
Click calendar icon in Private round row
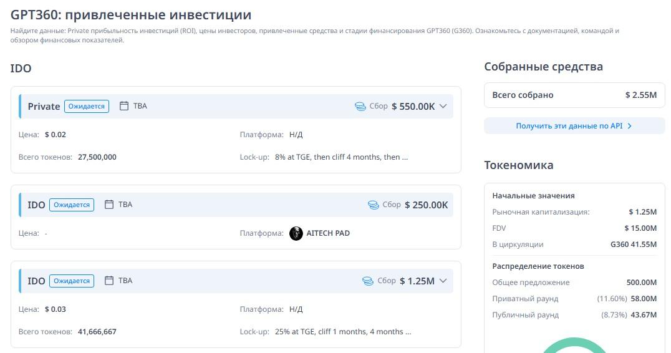click(x=123, y=106)
